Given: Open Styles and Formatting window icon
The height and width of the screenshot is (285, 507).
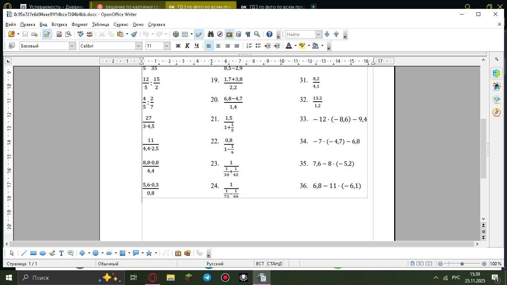Looking at the screenshot, I should click(x=12, y=46).
